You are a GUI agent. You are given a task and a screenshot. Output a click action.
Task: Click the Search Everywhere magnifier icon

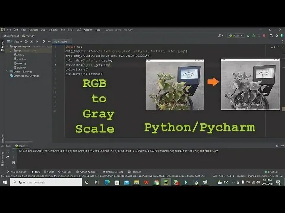coord(271,36)
